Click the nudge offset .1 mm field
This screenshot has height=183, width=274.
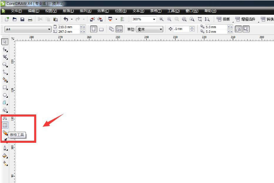[x=182, y=29]
